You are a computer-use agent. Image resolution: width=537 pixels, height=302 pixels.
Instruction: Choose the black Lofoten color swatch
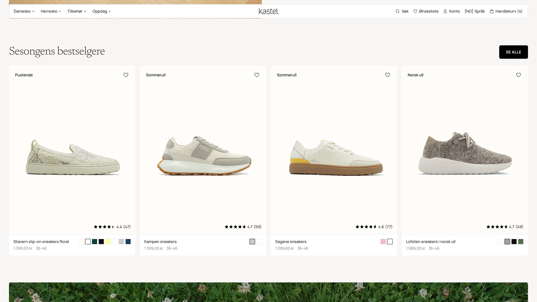pyautogui.click(x=514, y=242)
